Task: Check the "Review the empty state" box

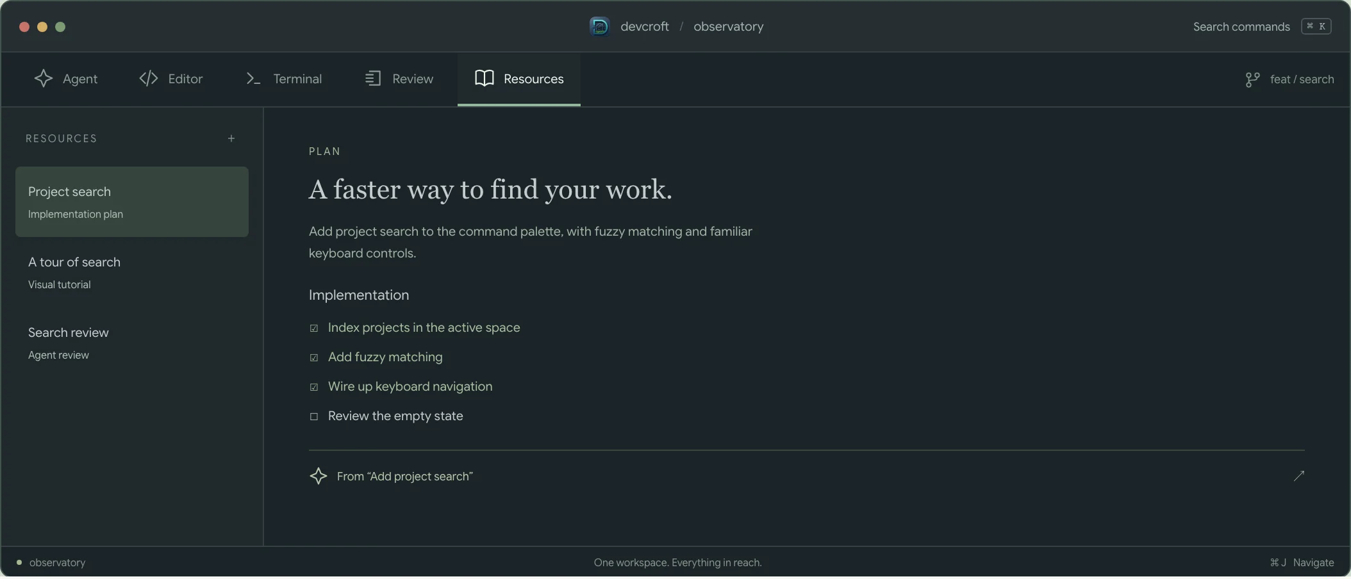Action: tap(314, 416)
